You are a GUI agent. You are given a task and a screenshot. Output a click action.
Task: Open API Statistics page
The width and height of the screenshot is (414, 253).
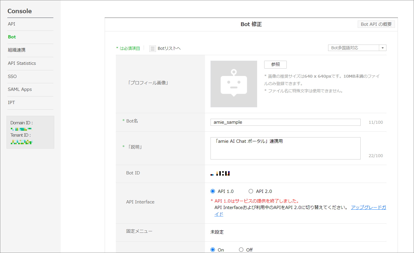[22, 63]
